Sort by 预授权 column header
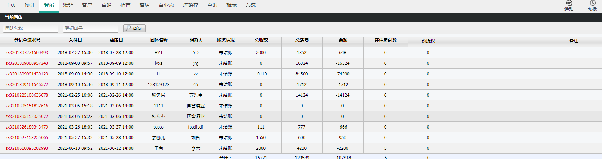This screenshot has height=159, width=602. click(428, 41)
